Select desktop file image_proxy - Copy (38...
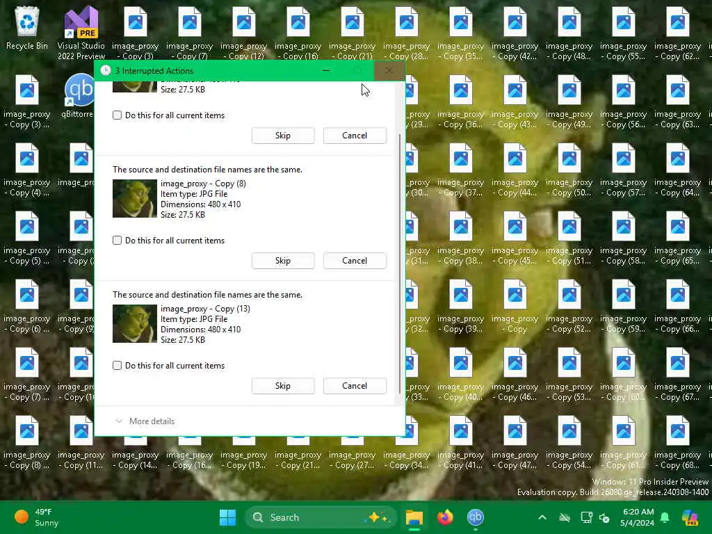The image size is (712, 534). pos(461,237)
